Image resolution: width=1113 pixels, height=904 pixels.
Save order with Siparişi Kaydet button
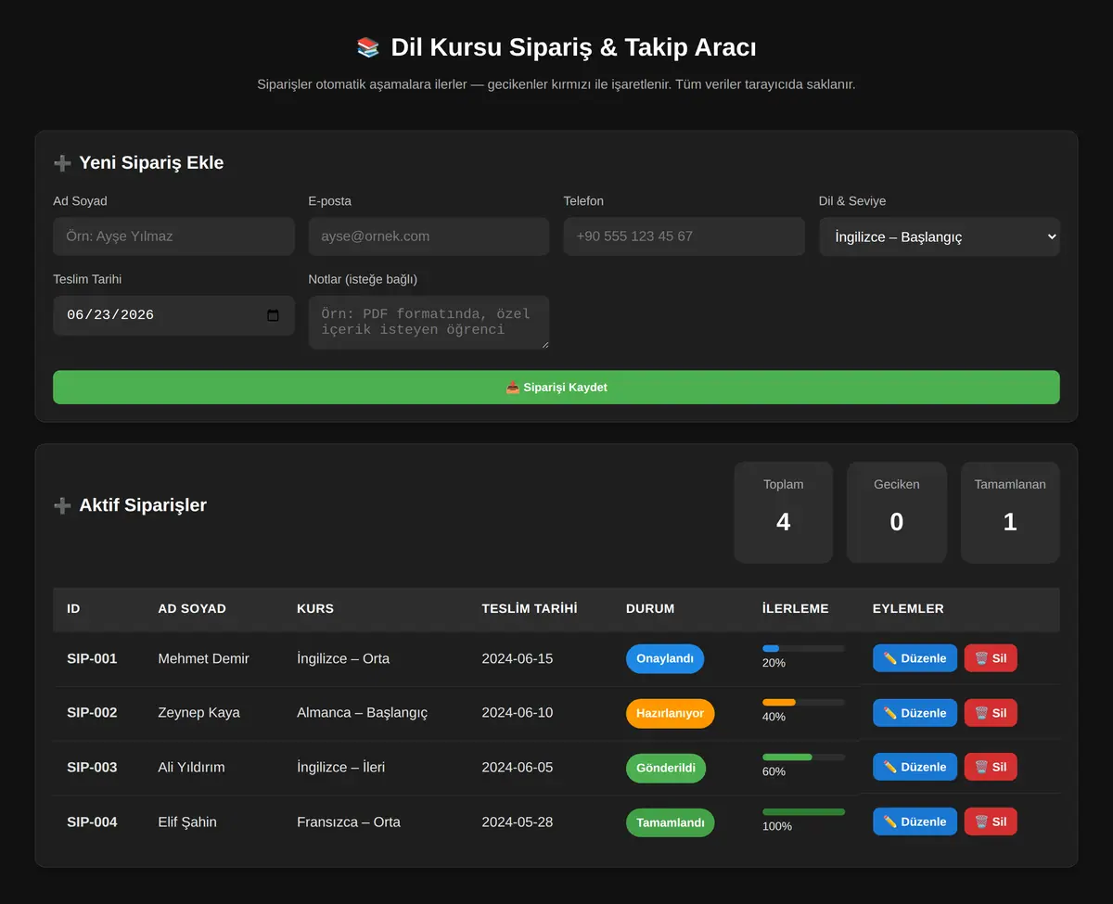[556, 388]
